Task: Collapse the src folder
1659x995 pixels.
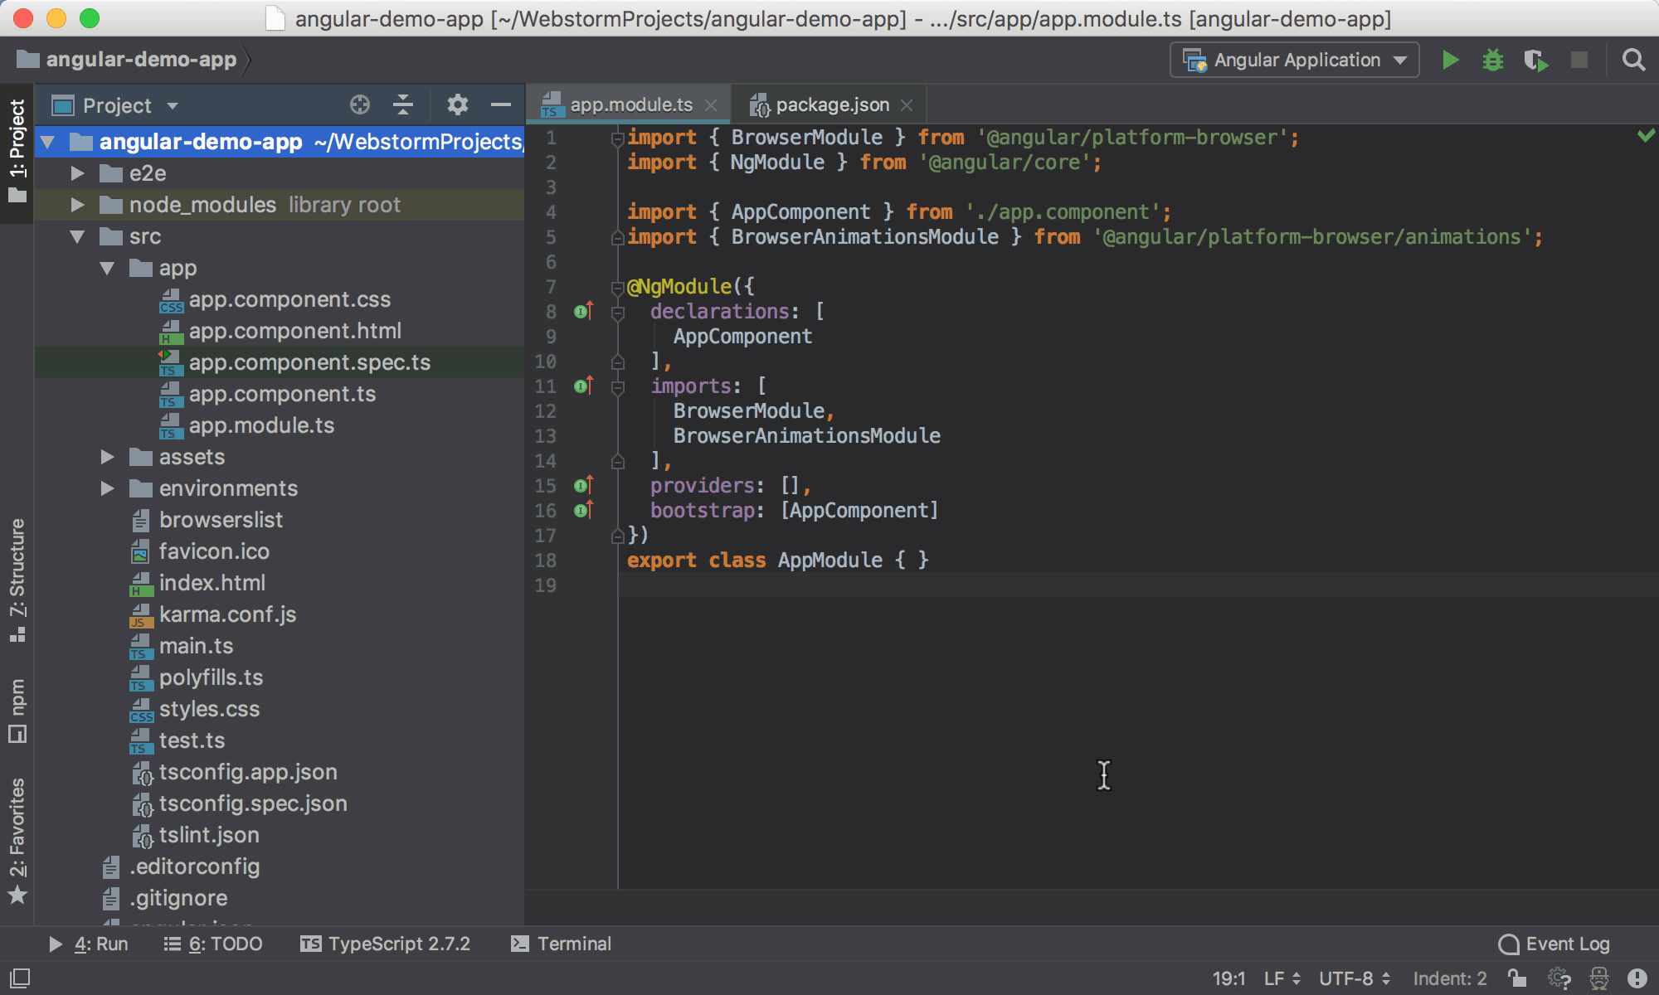Action: click(x=78, y=236)
